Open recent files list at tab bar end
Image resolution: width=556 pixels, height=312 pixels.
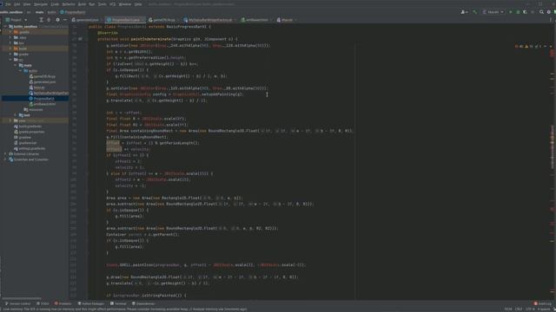(x=551, y=20)
